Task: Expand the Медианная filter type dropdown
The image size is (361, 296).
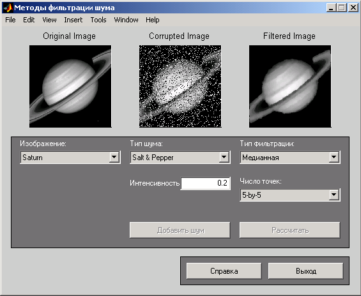Action: point(334,158)
